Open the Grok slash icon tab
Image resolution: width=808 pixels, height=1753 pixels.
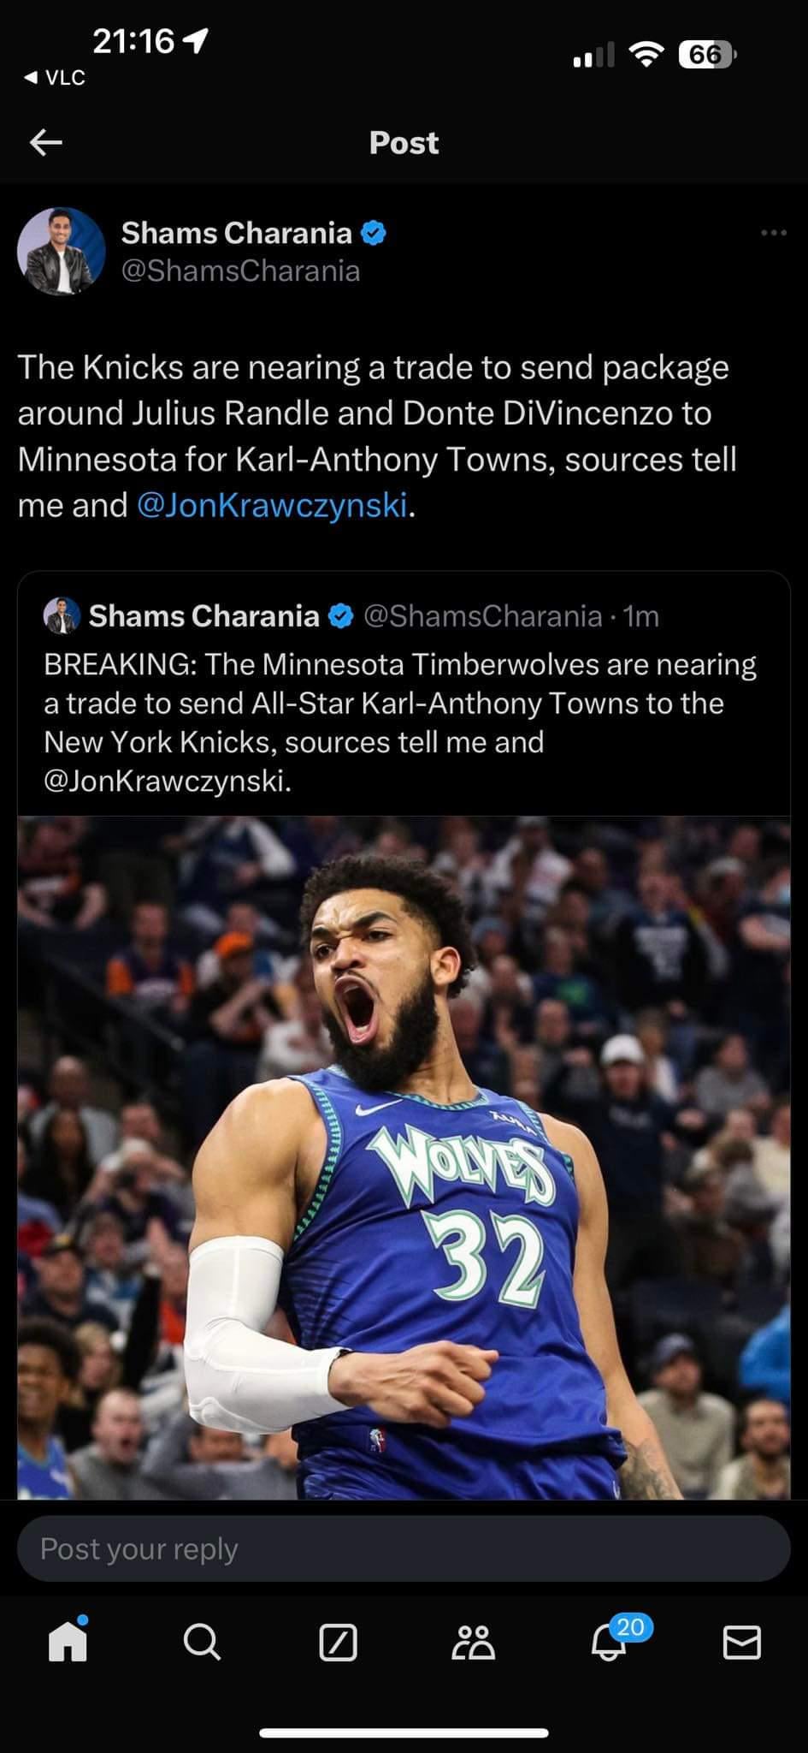[338, 1643]
